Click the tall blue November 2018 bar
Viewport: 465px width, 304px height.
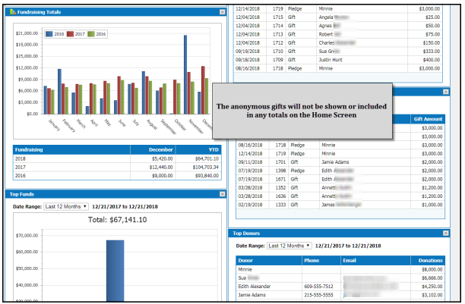pyautogui.click(x=185, y=74)
